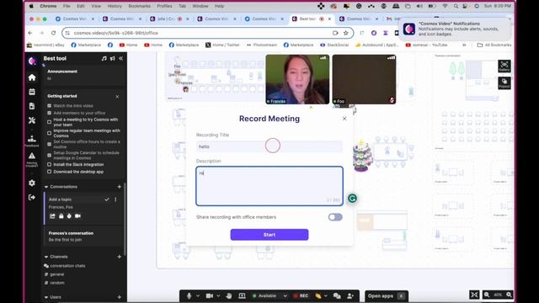Collapse the Conversations section
Image resolution: width=539 pixels, height=303 pixels.
pyautogui.click(x=46, y=187)
